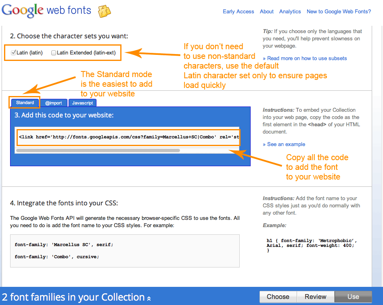
Task: Click the Use button
Action: 353,297
